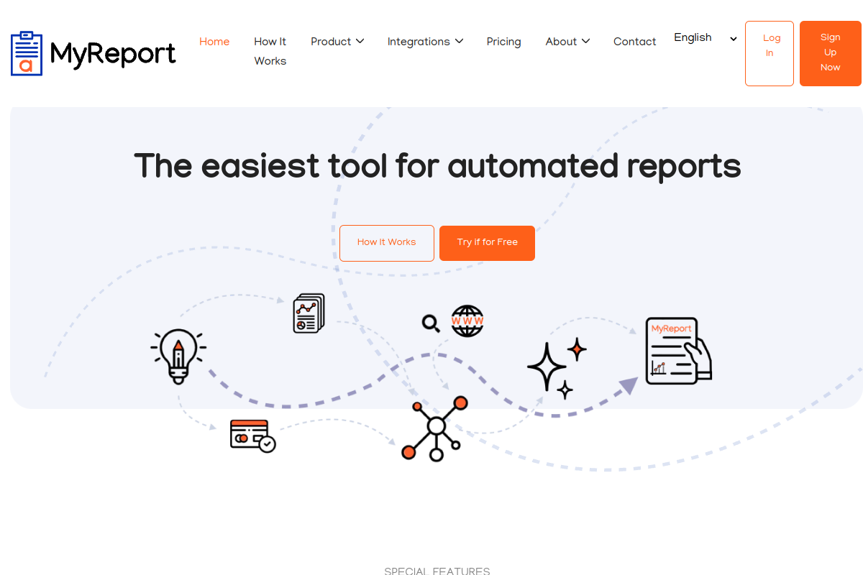Click the lightbulb pencil idea icon
Viewport: 863px width, 575px height.
tap(178, 356)
